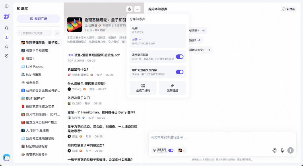The height and width of the screenshot is (166, 303).
Task: Open the Berry 曲率 Hamiltonian article
Action: tap(101, 112)
